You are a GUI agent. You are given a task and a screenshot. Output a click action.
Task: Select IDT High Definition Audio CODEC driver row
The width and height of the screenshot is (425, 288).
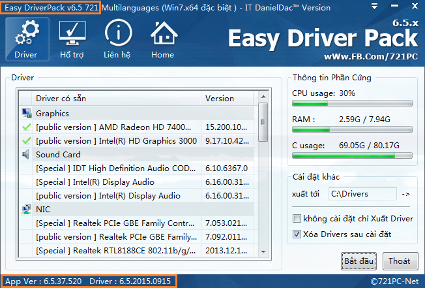click(x=137, y=168)
